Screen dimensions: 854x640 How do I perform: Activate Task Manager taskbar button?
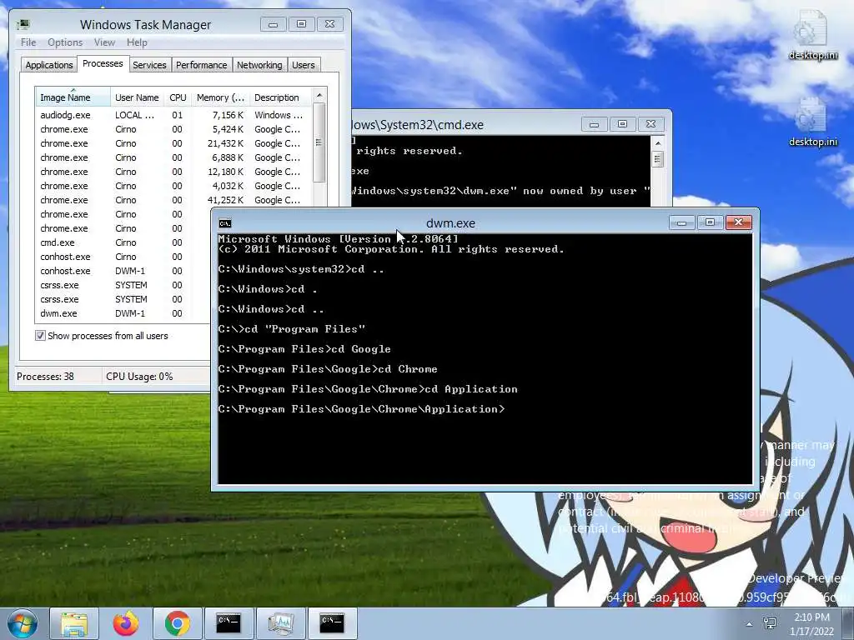coord(280,623)
